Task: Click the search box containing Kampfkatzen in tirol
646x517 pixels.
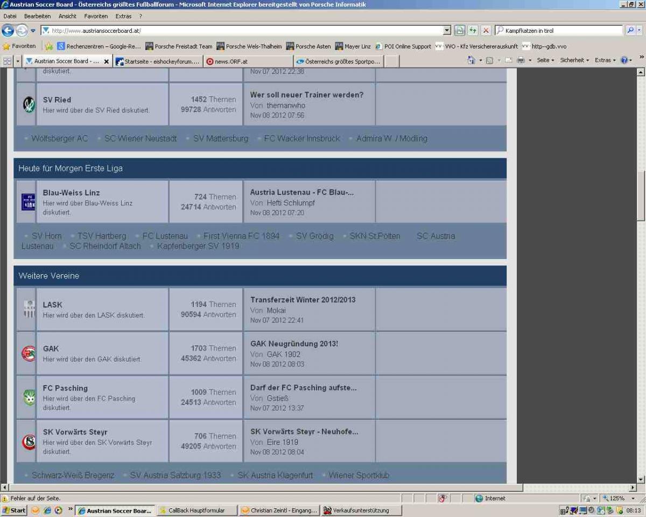Action: pos(559,31)
